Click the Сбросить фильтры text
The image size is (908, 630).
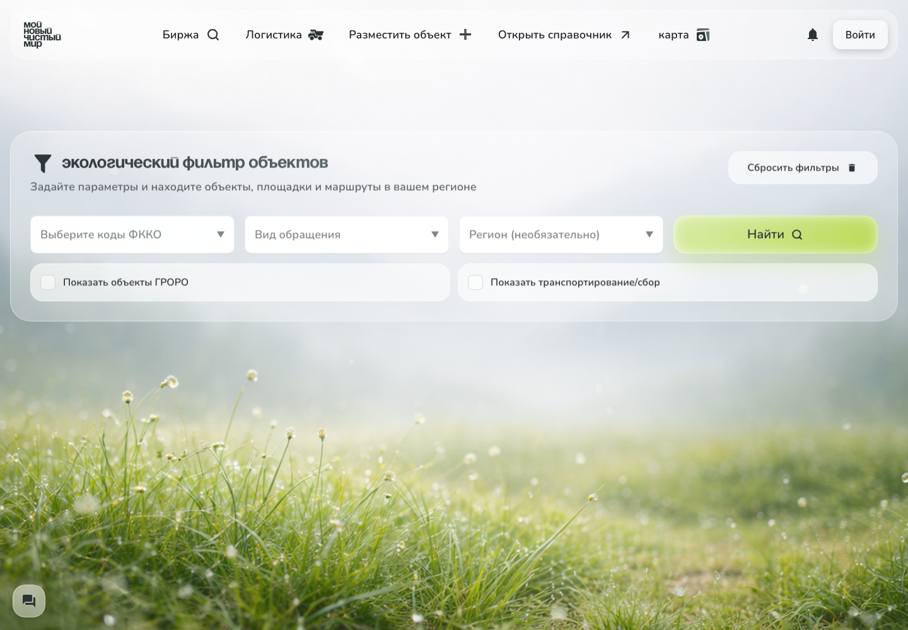793,168
